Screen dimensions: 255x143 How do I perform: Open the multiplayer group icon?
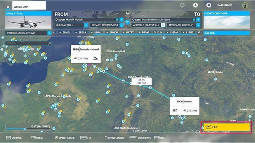pos(182,5)
